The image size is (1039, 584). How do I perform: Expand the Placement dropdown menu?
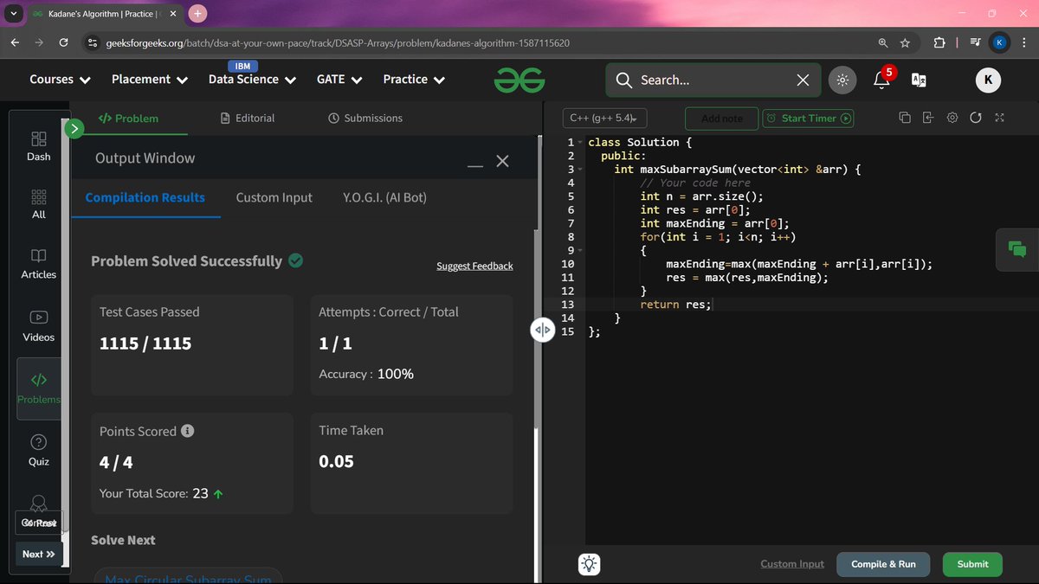[150, 80]
